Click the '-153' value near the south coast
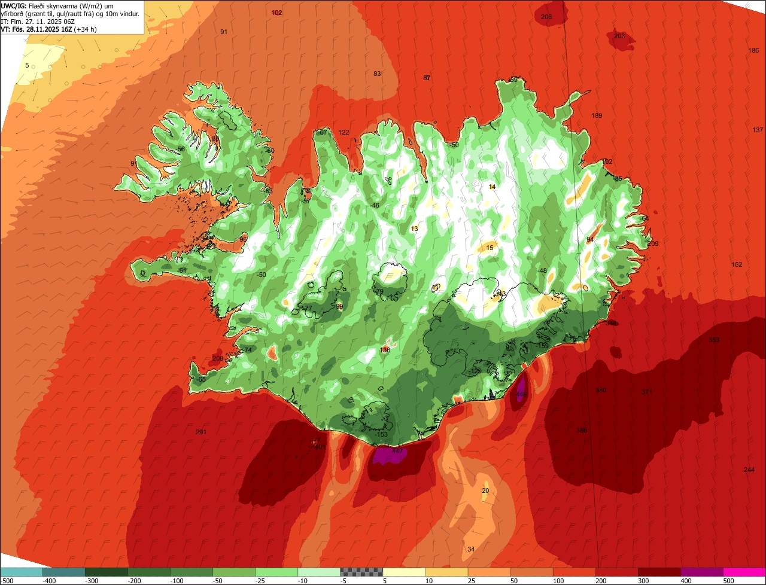Image resolution: width=766 pixels, height=585 pixels. tap(381, 435)
